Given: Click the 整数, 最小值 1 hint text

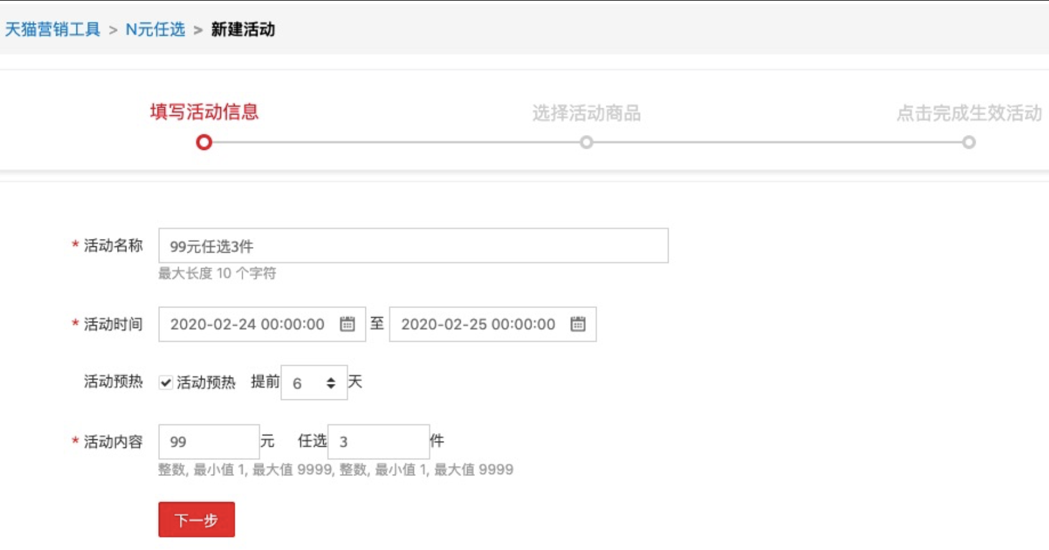Looking at the screenshot, I should pos(336,470).
